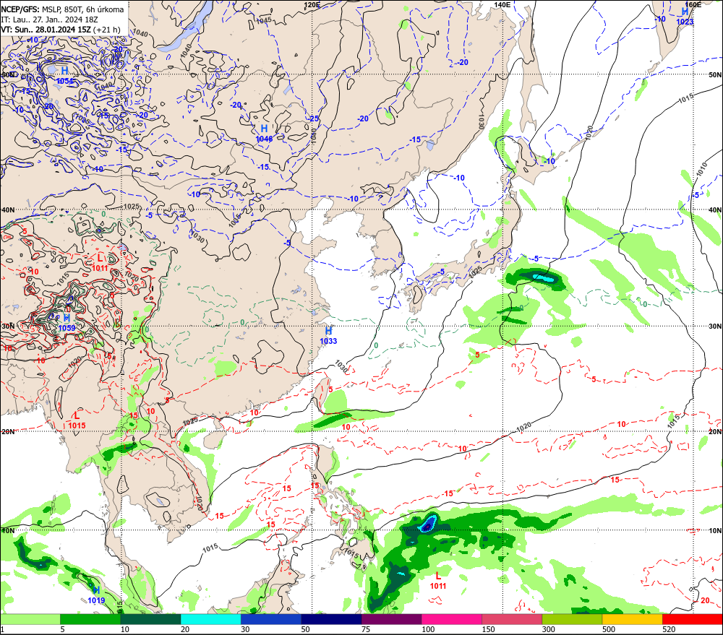Select the cyan 20 mm legend swatch

coord(210,619)
